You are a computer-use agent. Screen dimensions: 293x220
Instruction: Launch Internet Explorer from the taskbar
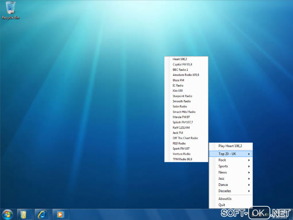pyautogui.click(x=42, y=214)
